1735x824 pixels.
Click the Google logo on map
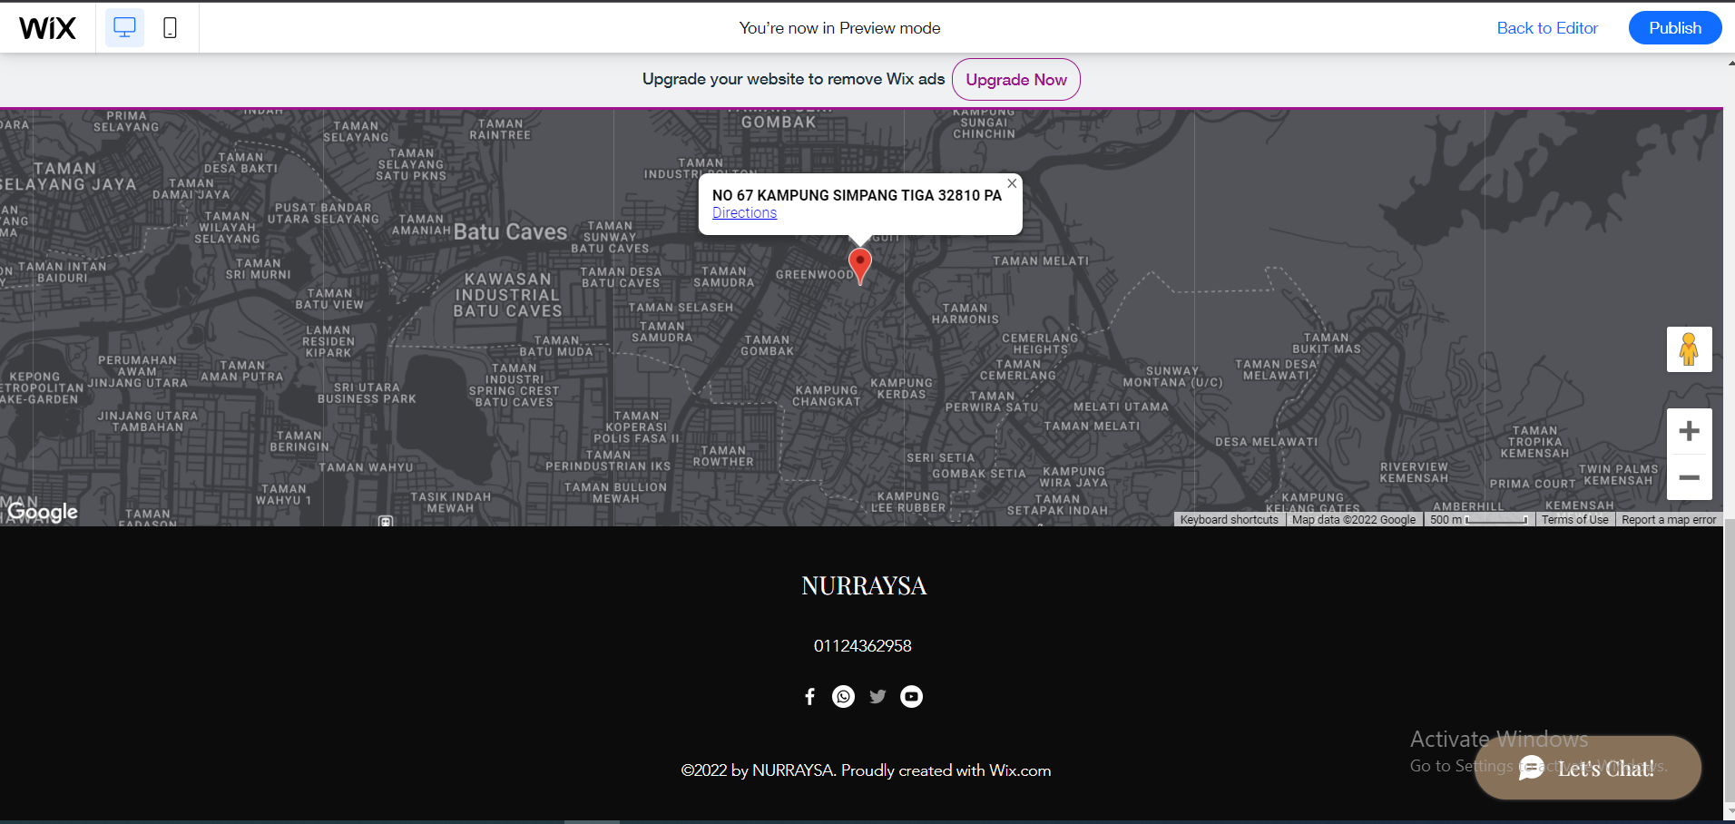pyautogui.click(x=43, y=512)
